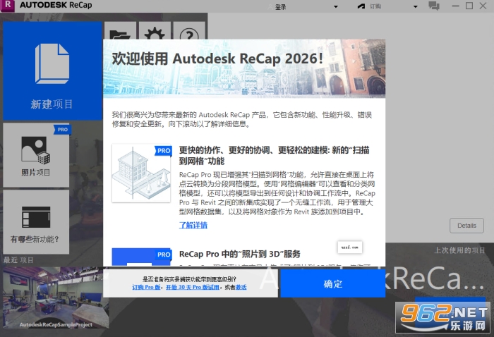
Task: Click the 开始 30 天 Pro 版试用 link
Action: 193,287
